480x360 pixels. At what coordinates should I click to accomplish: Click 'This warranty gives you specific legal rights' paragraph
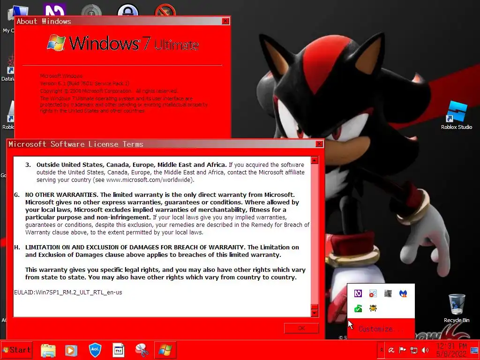[x=165, y=273]
